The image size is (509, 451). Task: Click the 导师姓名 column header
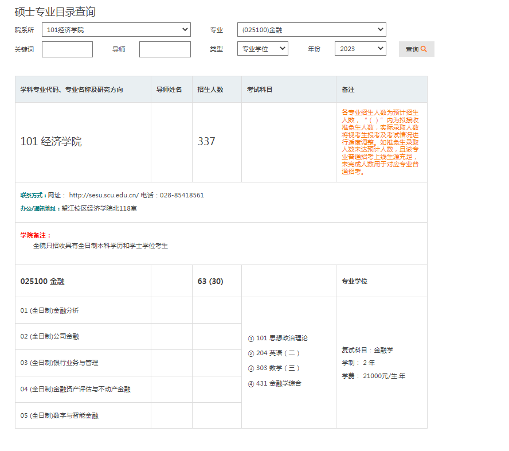[169, 90]
